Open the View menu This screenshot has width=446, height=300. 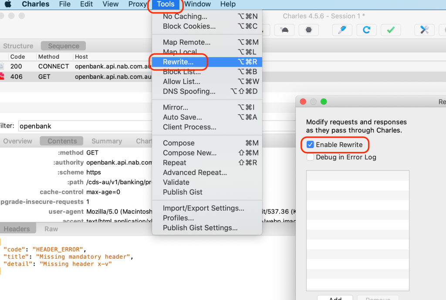pyautogui.click(x=110, y=4)
